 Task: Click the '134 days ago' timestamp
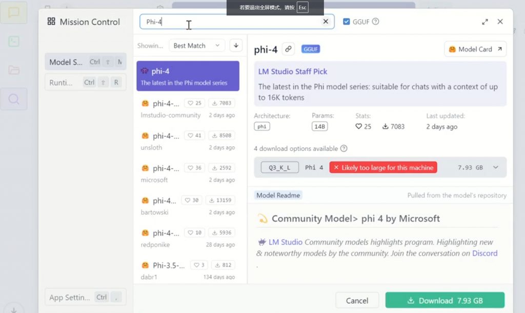tap(219, 277)
